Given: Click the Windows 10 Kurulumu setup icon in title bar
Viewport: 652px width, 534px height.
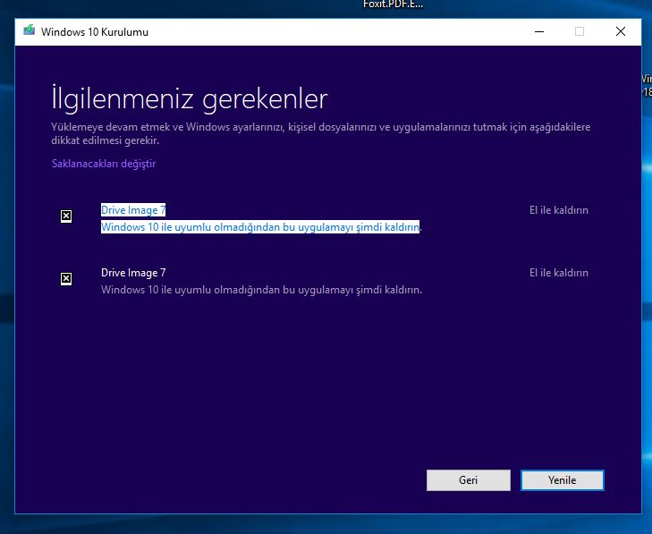Looking at the screenshot, I should 30,30.
